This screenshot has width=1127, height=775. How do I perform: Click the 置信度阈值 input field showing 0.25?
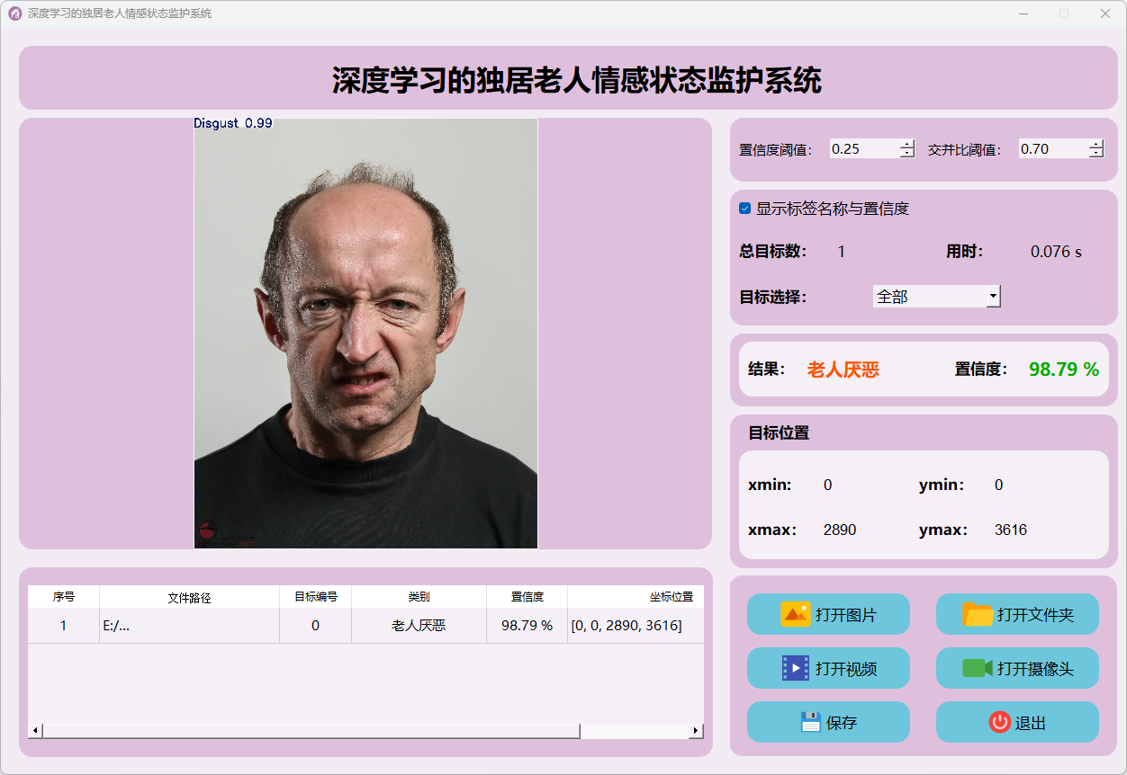(862, 149)
